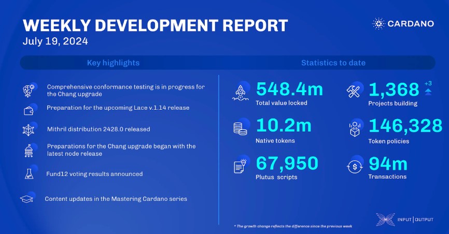The width and height of the screenshot is (449, 234).
Task: Click the flask icon beside Fund12 voting results
Action: (x=28, y=173)
